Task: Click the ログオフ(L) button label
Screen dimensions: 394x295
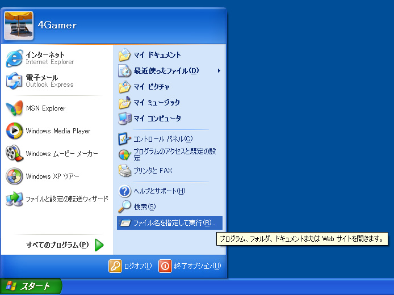Action: click(138, 266)
